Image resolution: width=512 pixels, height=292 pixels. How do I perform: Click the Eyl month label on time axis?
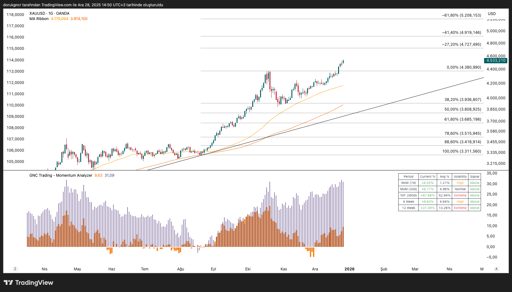213,269
